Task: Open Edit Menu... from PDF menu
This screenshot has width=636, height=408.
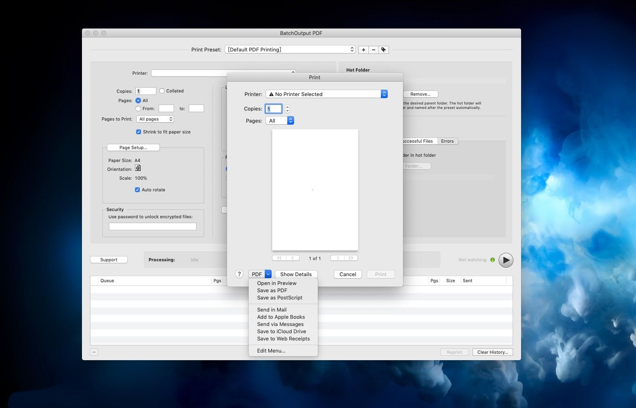Action: 271,351
